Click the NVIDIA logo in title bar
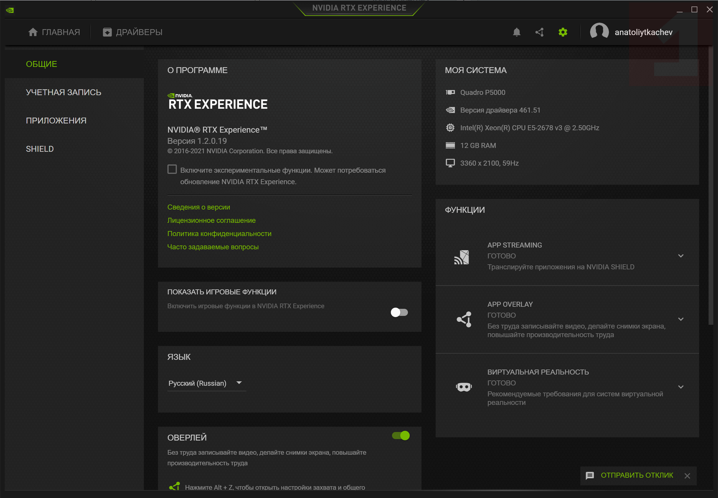718x498 pixels. (x=10, y=10)
